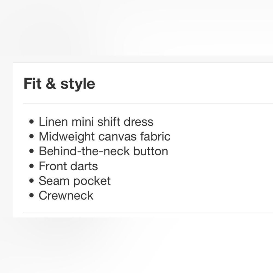The width and height of the screenshot is (273, 273).
Task: Click the word "fabric" in the second bullet
Action: pos(155,136)
